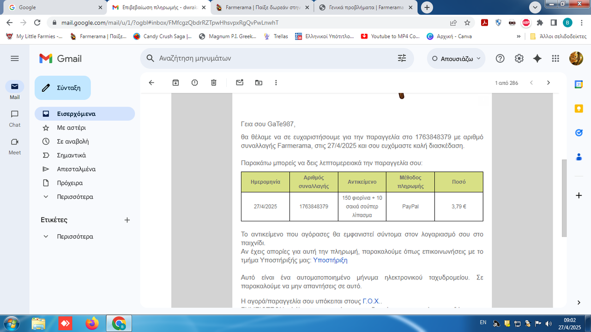591x332 pixels.
Task: Open Tasks side panel icon
Action: [579, 132]
